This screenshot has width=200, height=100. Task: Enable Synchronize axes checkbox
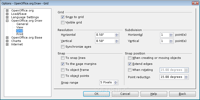tap(63, 47)
